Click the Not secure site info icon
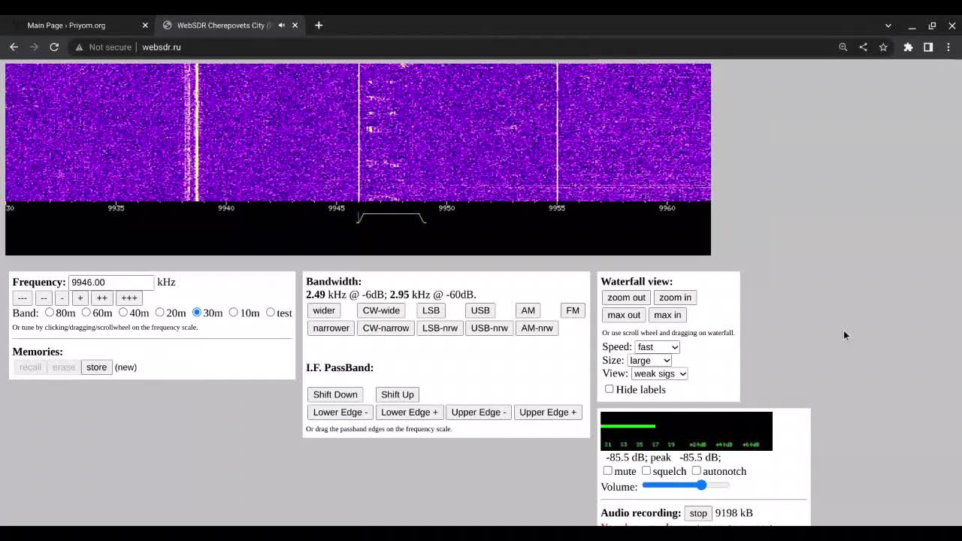The height and width of the screenshot is (541, 962). point(79,47)
